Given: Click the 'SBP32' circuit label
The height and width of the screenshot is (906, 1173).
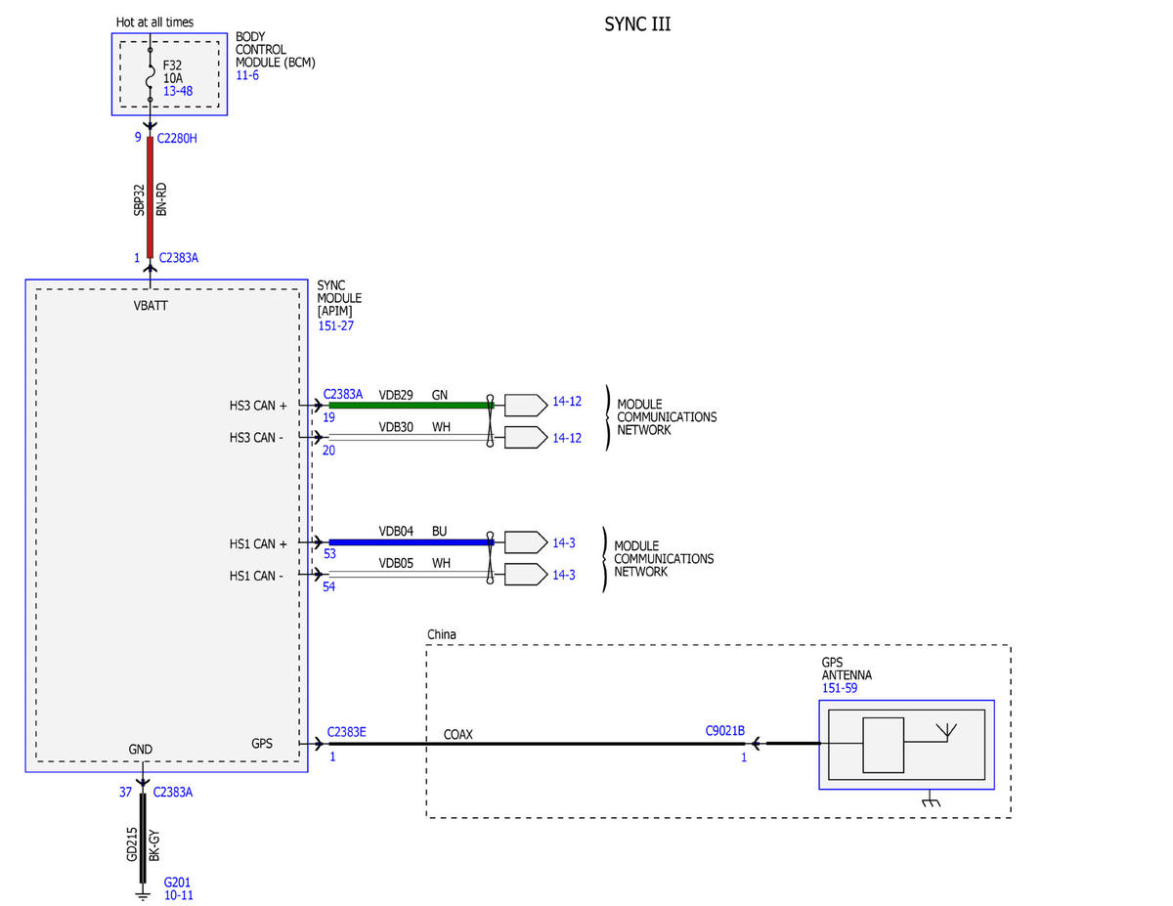Looking at the screenshot, I should (x=138, y=198).
